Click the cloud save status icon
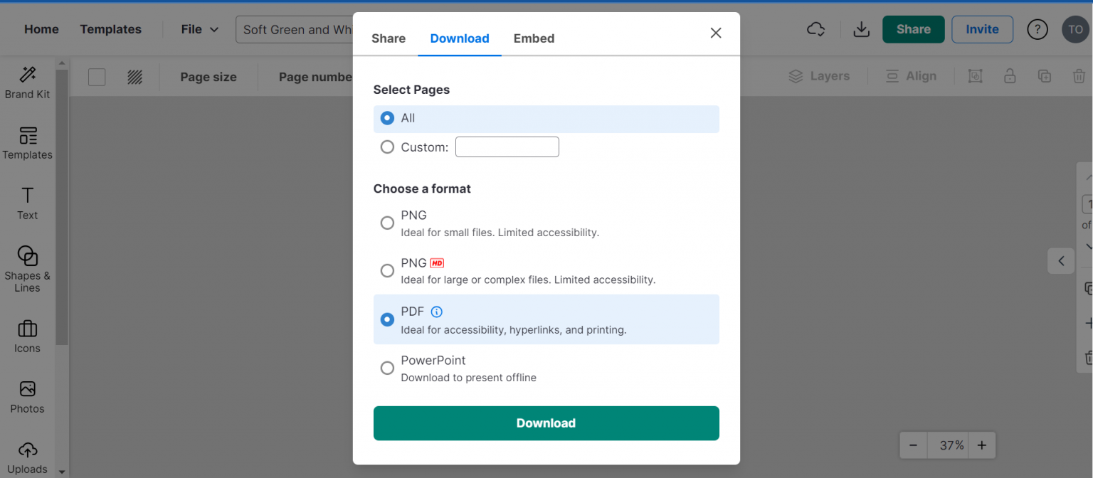 (x=815, y=29)
